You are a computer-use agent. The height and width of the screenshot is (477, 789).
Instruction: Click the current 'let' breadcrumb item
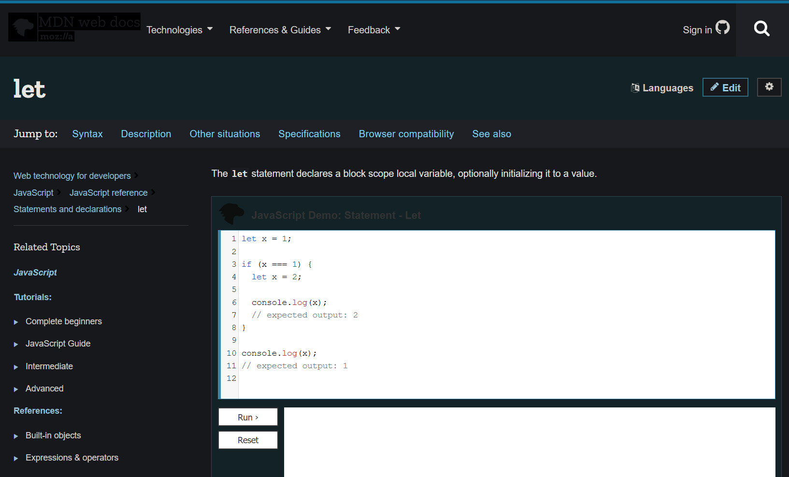pyautogui.click(x=142, y=209)
